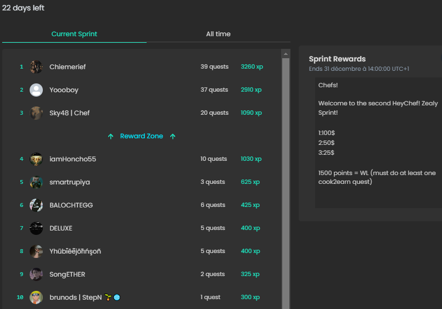The height and width of the screenshot is (309, 442).
Task: Click the Sprint Rewards heading
Action: click(337, 59)
